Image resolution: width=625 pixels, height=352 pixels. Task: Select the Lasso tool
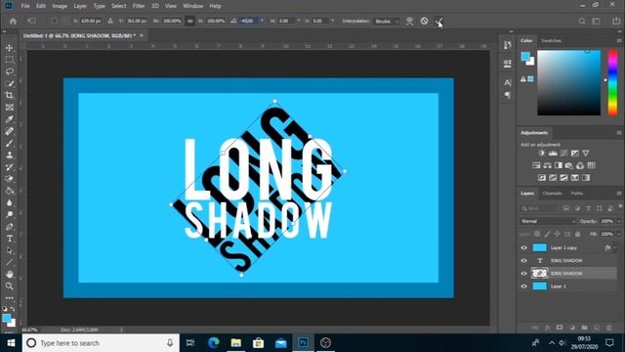[9, 71]
